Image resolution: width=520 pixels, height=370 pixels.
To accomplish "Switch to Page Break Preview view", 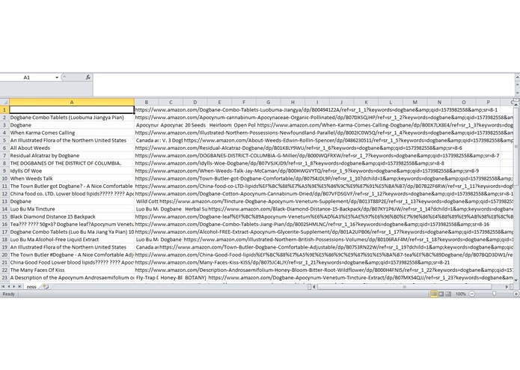I will 448,294.
